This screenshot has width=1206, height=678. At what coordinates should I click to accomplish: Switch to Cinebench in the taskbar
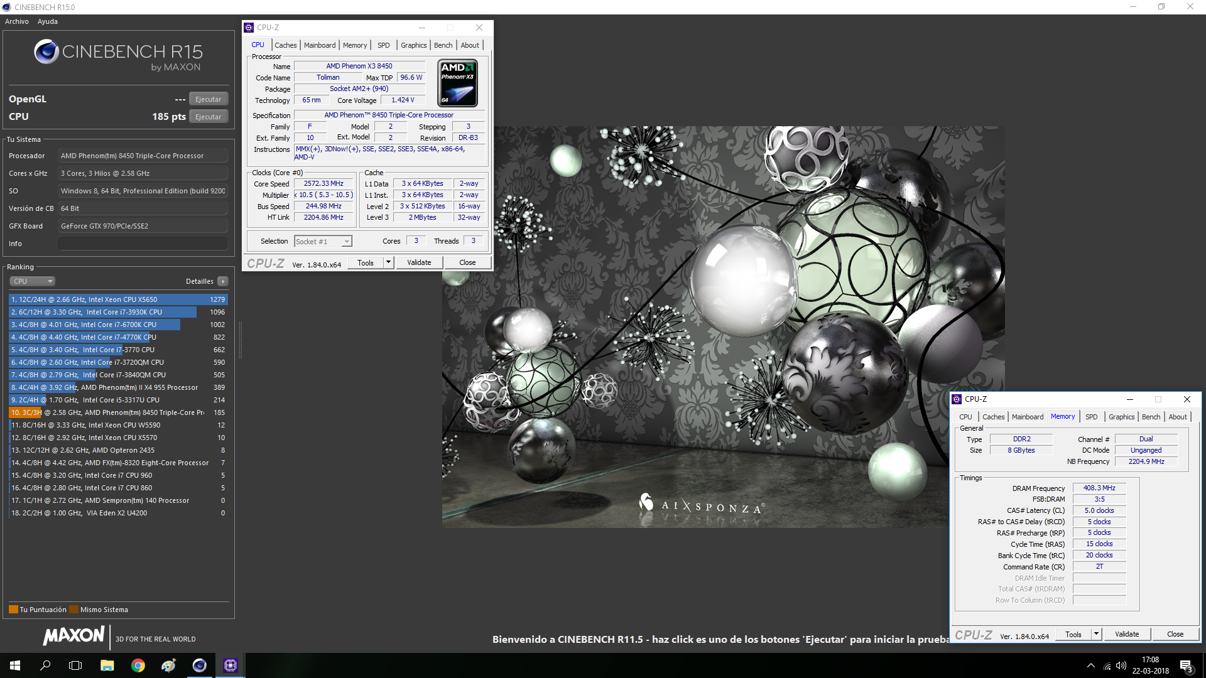click(x=199, y=665)
